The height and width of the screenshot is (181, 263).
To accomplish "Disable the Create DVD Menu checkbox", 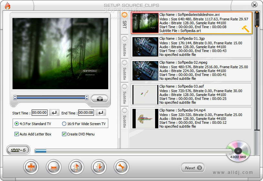I will pyautogui.click(x=64, y=134).
